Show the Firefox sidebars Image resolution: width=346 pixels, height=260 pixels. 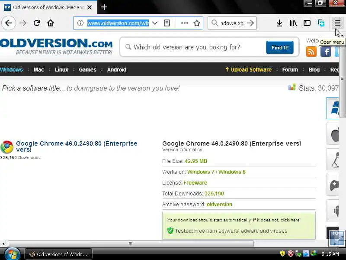tap(307, 23)
